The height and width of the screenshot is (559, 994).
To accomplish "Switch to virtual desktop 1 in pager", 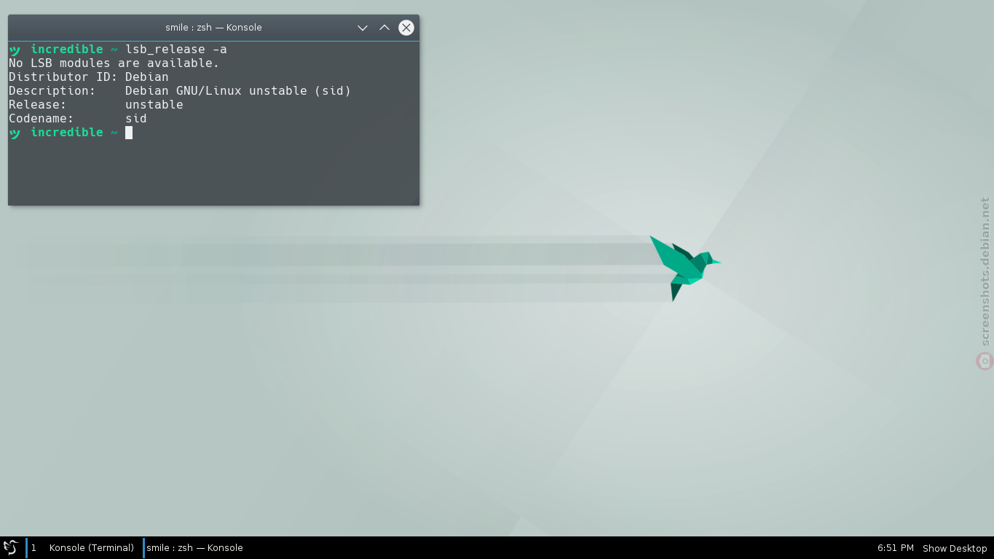I will coord(33,548).
